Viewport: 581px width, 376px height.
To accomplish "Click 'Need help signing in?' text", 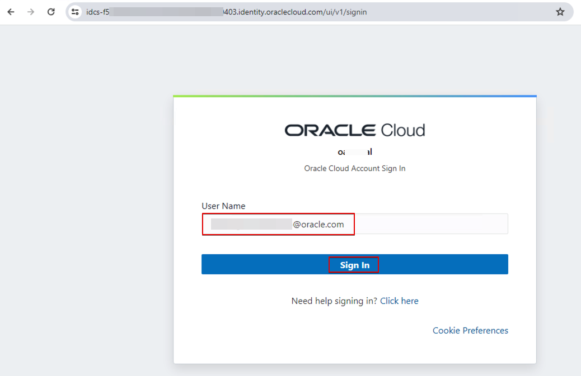I will (x=334, y=301).
